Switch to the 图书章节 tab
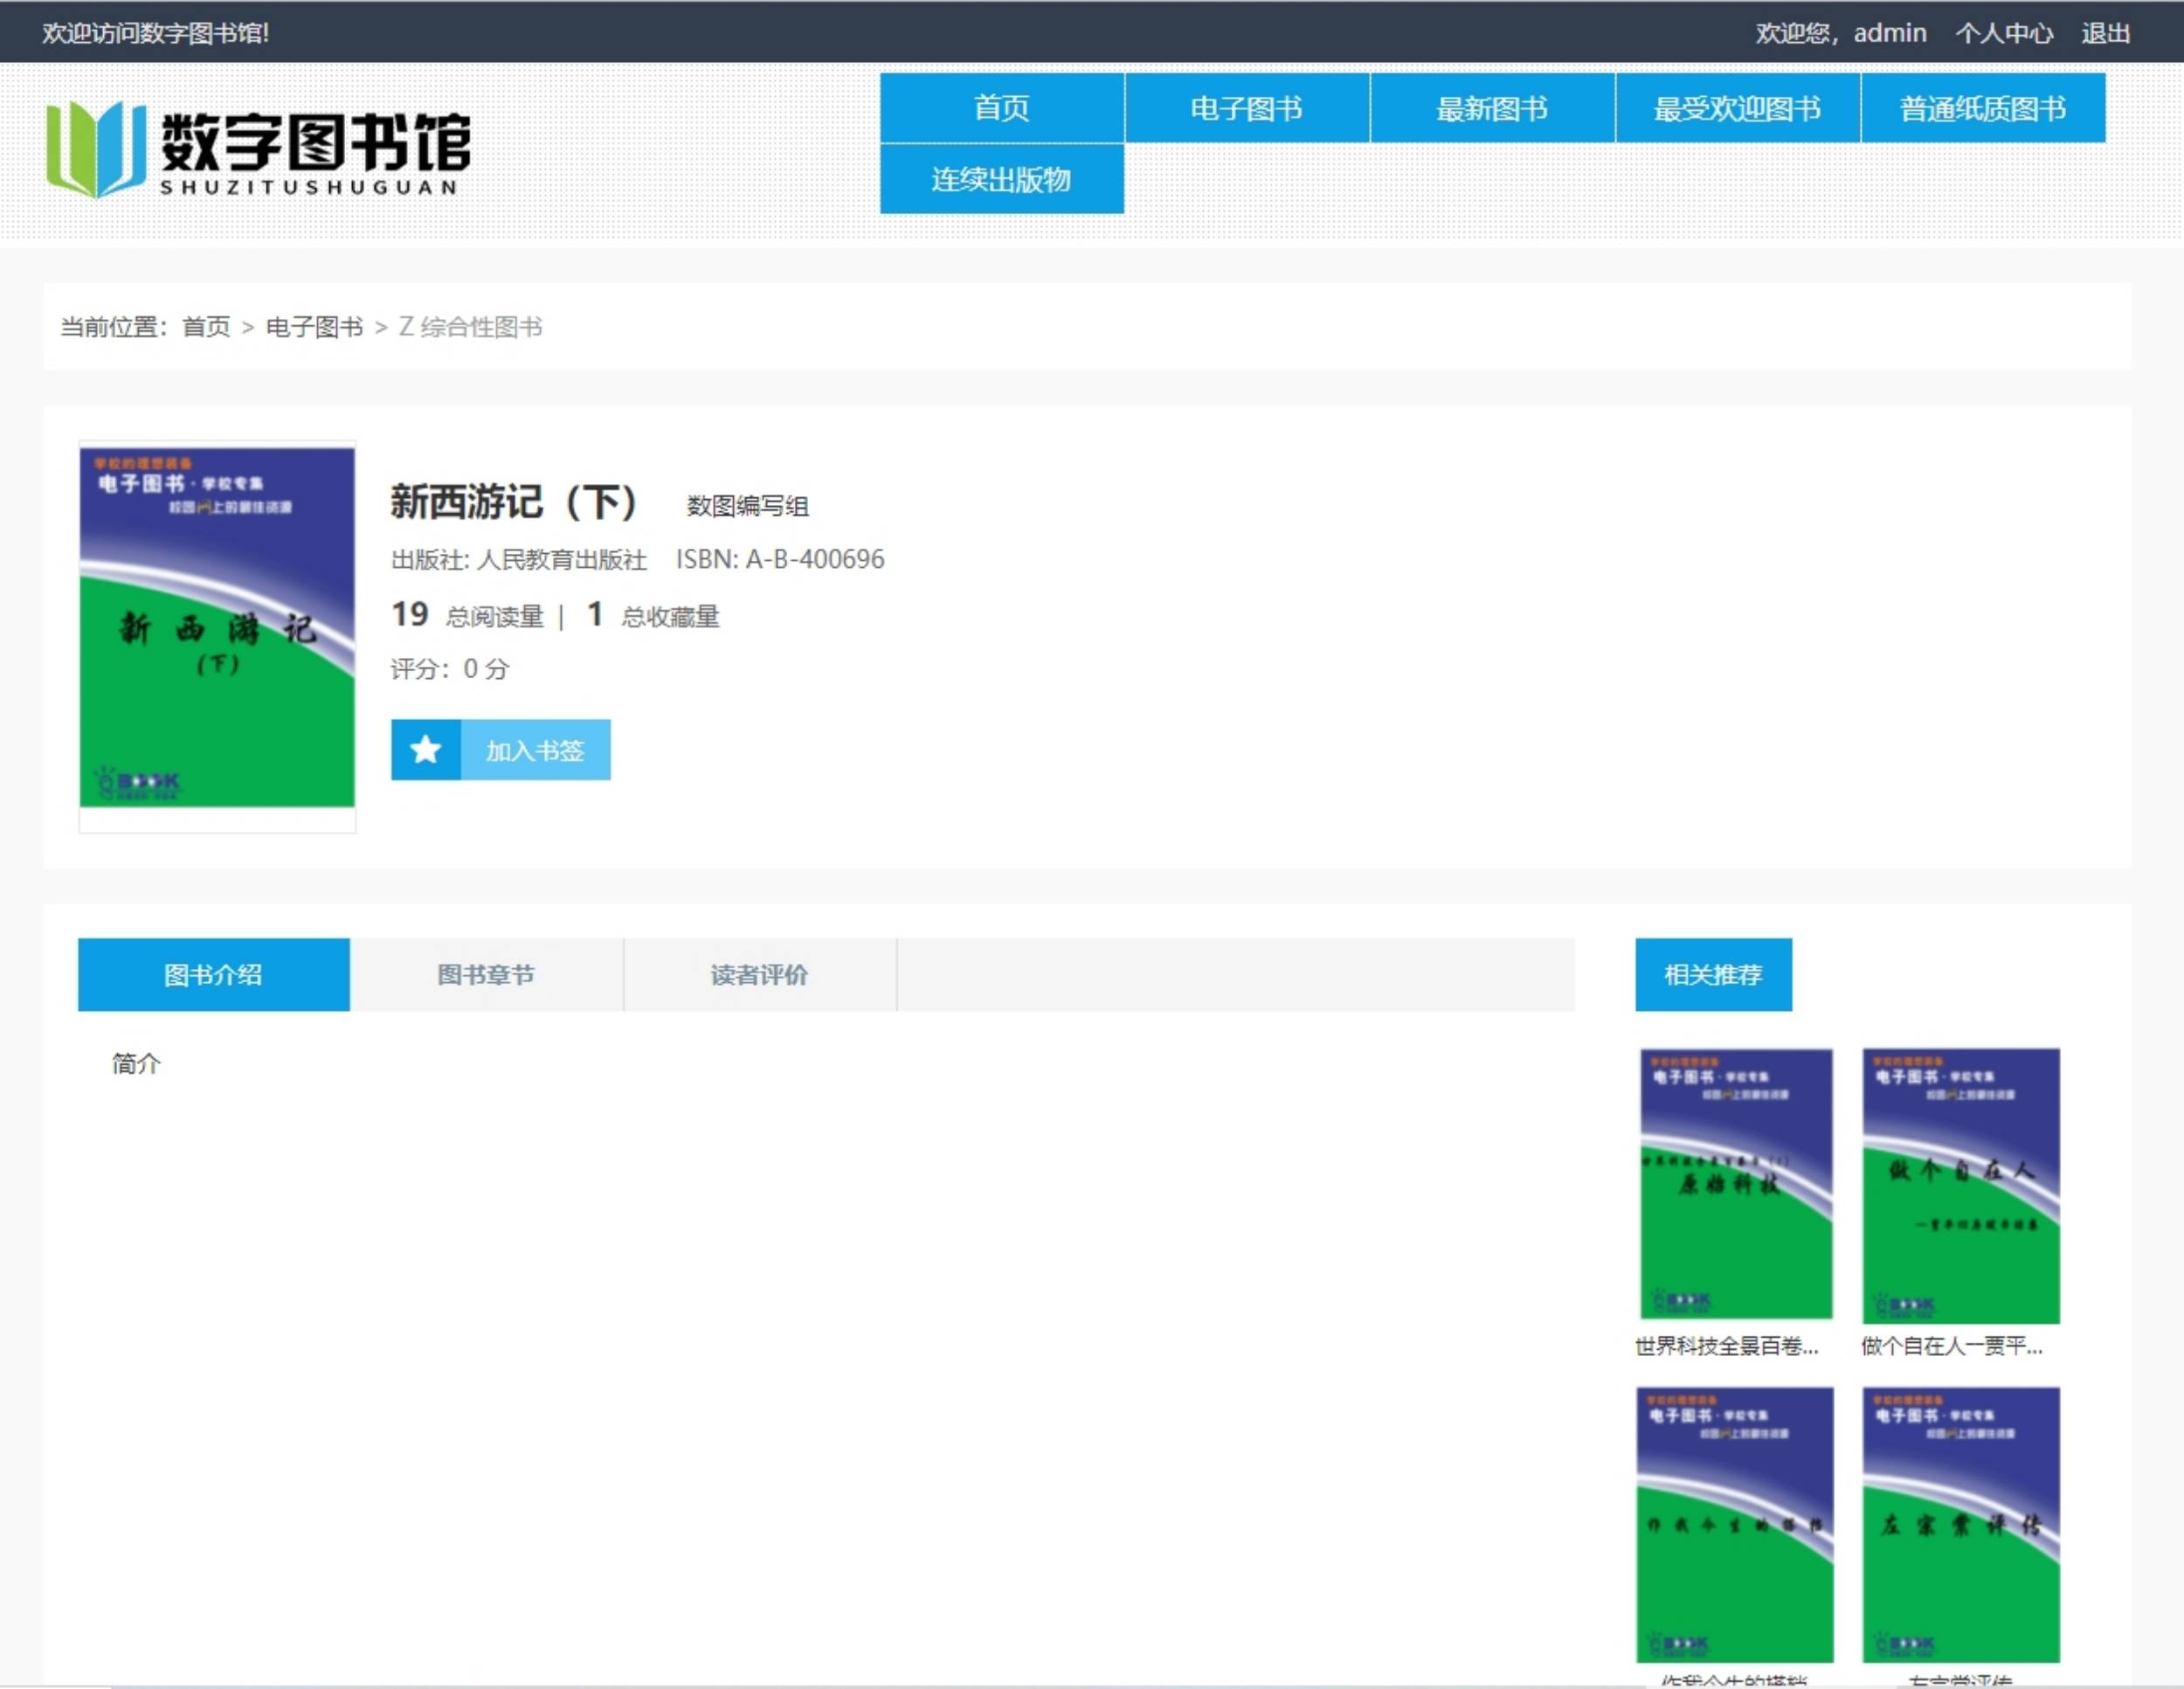The image size is (2184, 1689). 486,975
